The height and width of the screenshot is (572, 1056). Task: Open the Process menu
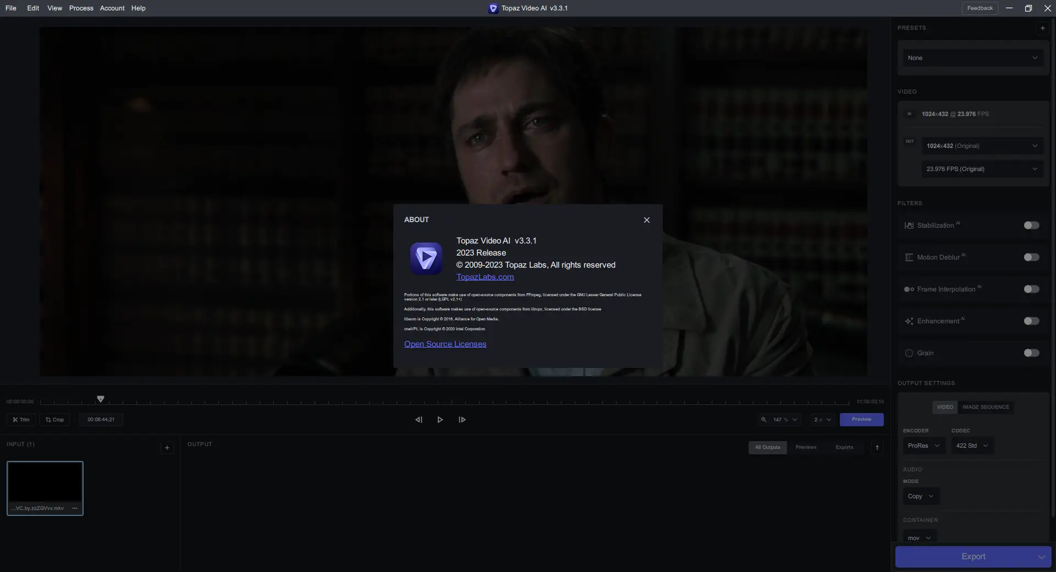pos(81,8)
